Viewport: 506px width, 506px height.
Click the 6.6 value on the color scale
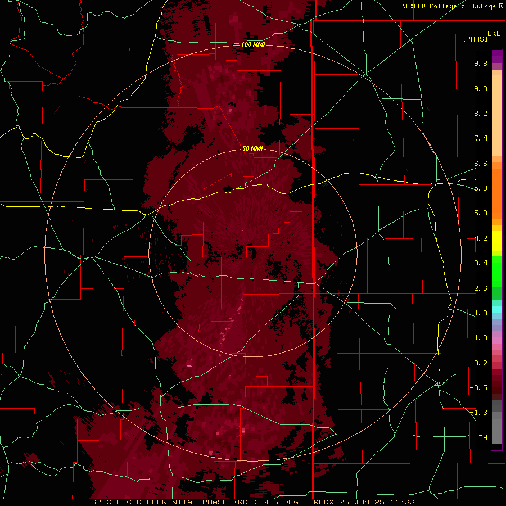(481, 163)
